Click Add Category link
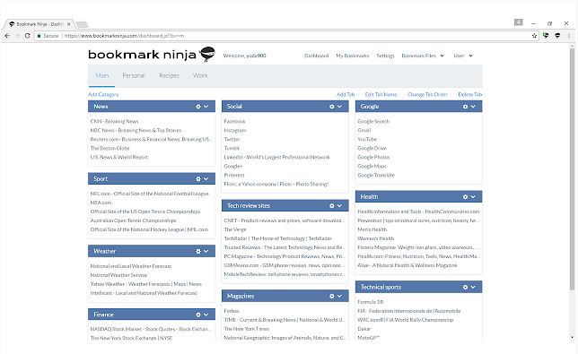 coord(103,95)
